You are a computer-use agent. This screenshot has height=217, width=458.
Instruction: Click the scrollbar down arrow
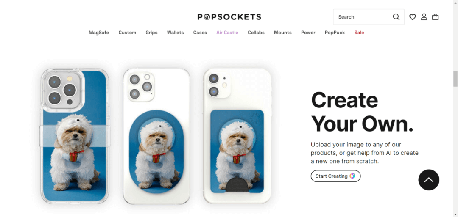[455, 214]
